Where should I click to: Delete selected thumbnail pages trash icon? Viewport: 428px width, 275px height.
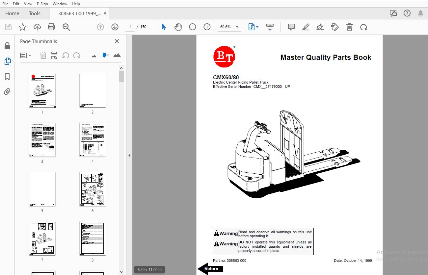43,55
